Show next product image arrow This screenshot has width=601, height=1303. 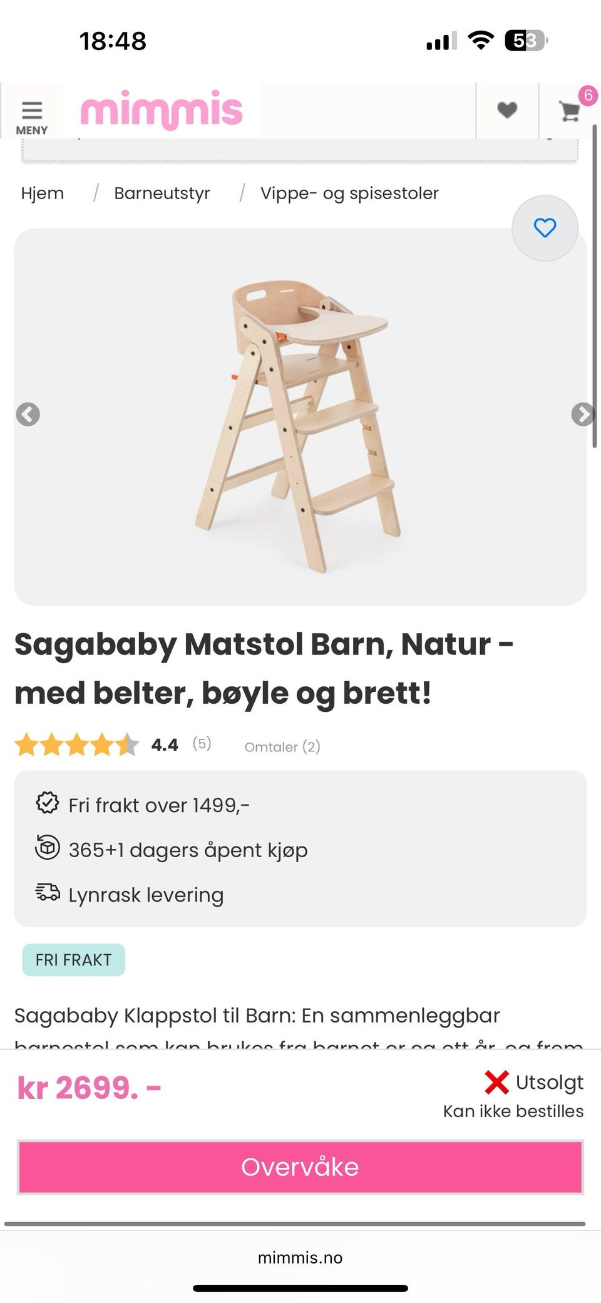click(x=582, y=415)
